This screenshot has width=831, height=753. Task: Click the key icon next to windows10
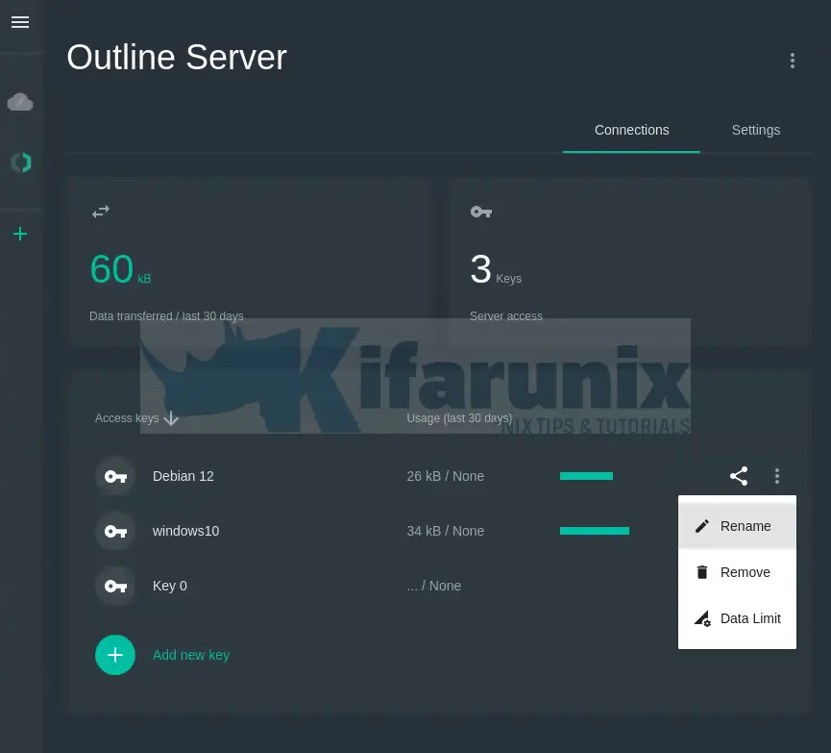[115, 531]
